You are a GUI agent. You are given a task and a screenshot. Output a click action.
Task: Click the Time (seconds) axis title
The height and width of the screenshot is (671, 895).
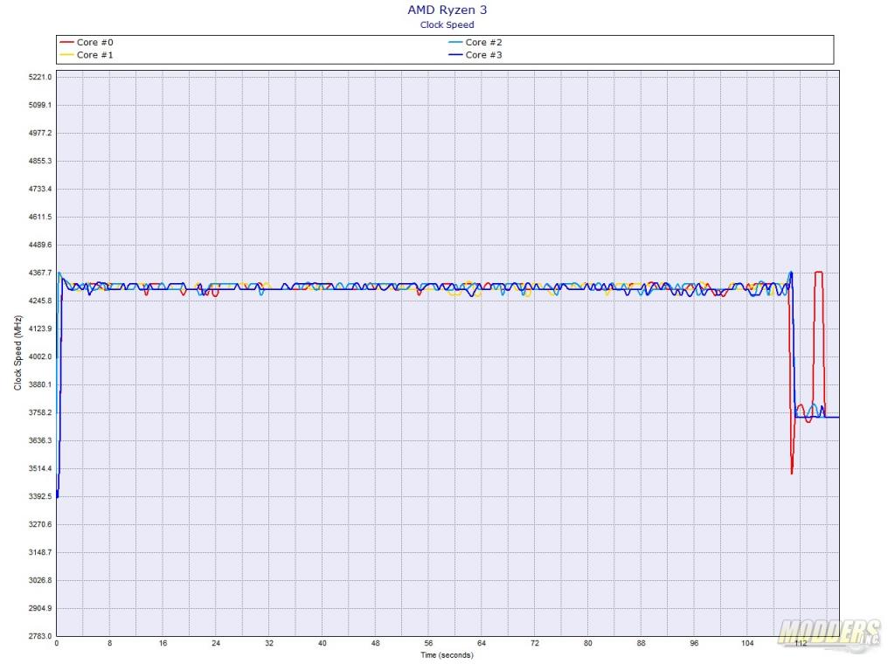point(447,654)
